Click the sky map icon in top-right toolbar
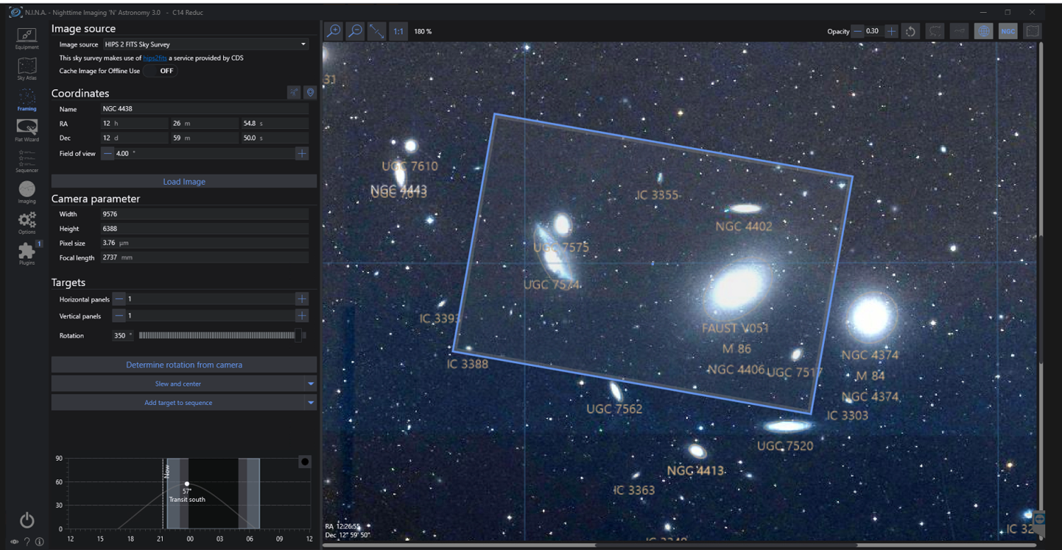This screenshot has height=550, width=1062. pyautogui.click(x=1032, y=31)
